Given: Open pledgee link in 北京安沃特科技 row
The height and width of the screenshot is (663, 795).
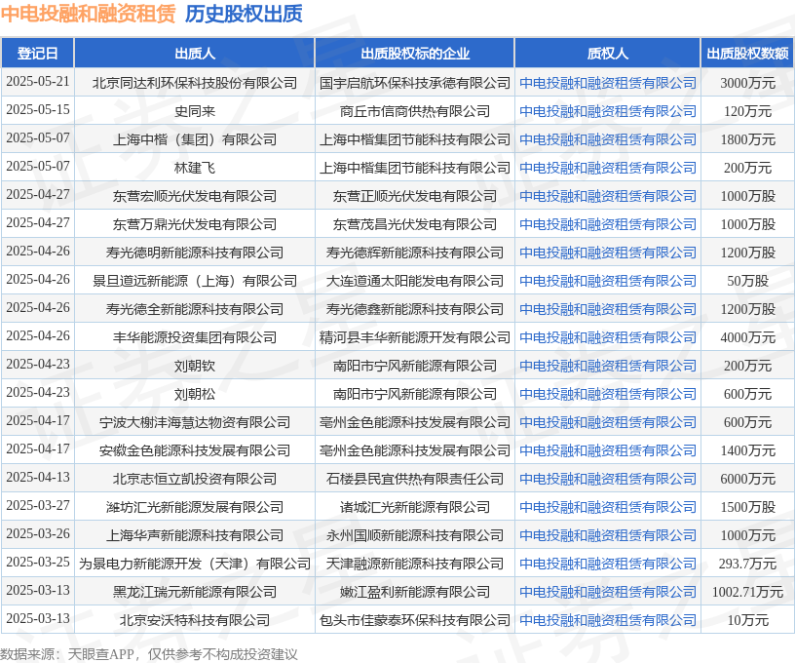Looking at the screenshot, I should tap(607, 620).
